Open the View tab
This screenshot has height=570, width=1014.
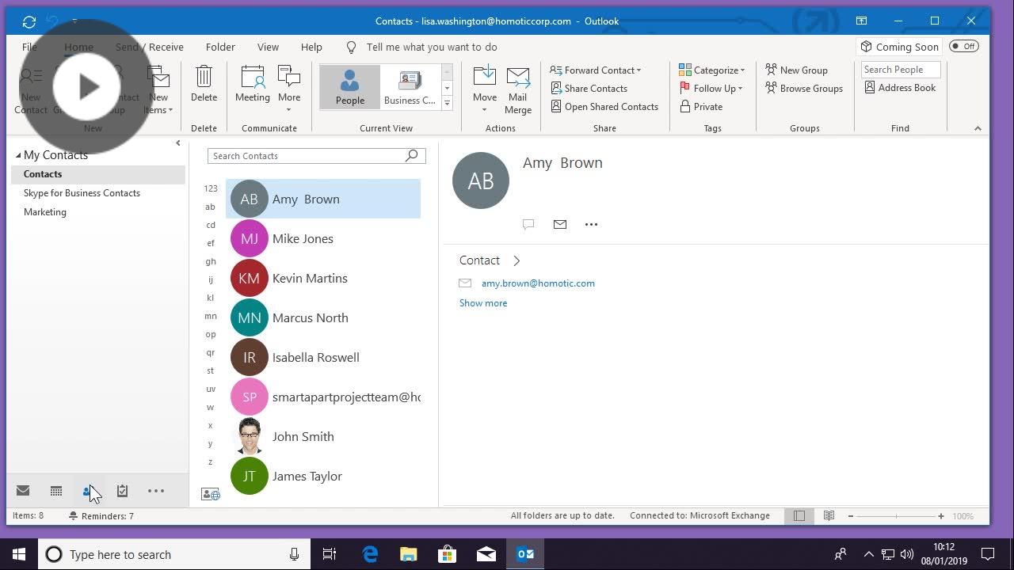click(268, 47)
